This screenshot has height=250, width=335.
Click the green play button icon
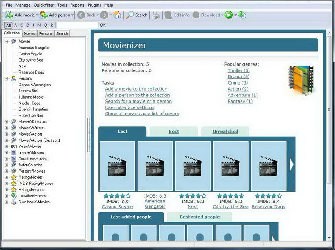pos(229,15)
